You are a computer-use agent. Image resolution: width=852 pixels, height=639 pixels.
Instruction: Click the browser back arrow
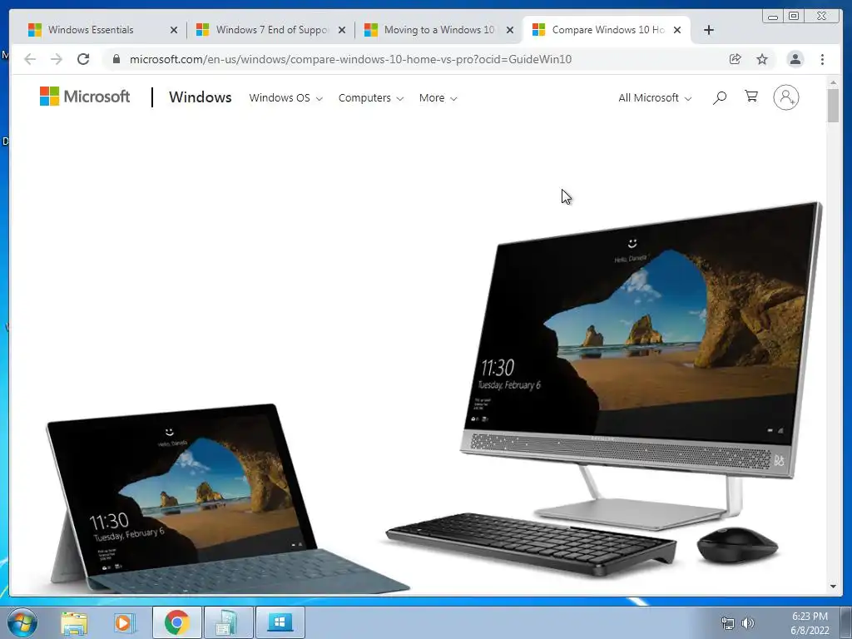[x=30, y=59]
